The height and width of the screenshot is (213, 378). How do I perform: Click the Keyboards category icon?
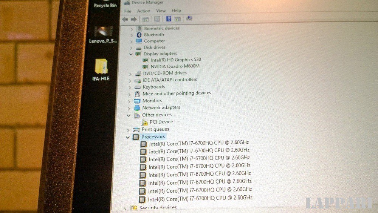[x=138, y=87]
